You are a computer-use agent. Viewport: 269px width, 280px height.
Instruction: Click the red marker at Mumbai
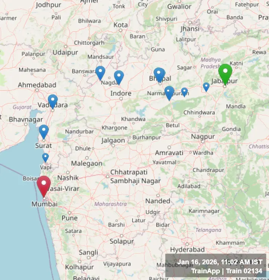(44, 186)
